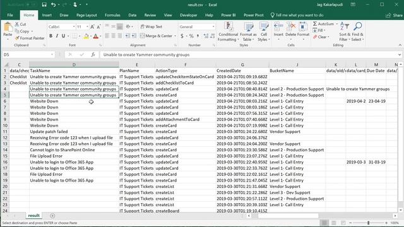This screenshot has height=227, width=404.
Task: Click the formula bar text
Action: point(146,55)
